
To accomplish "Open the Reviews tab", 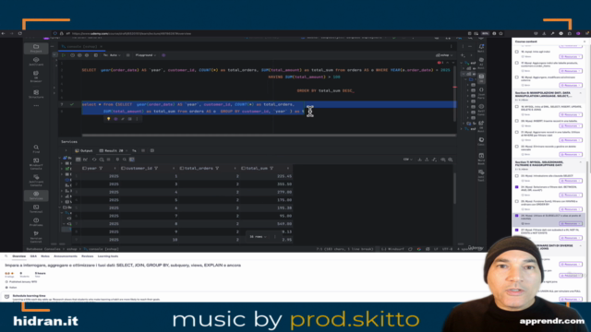I will (x=88, y=256).
